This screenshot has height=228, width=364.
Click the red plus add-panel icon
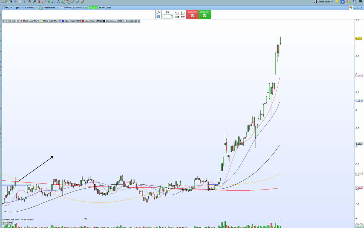[x=4, y=21]
